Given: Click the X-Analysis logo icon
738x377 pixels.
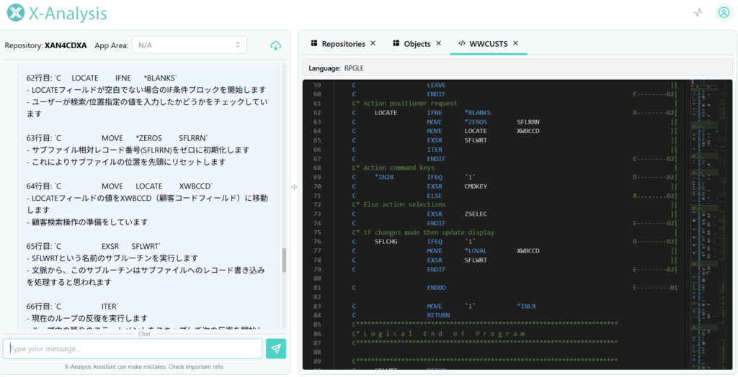Looking at the screenshot, I should 16,14.
